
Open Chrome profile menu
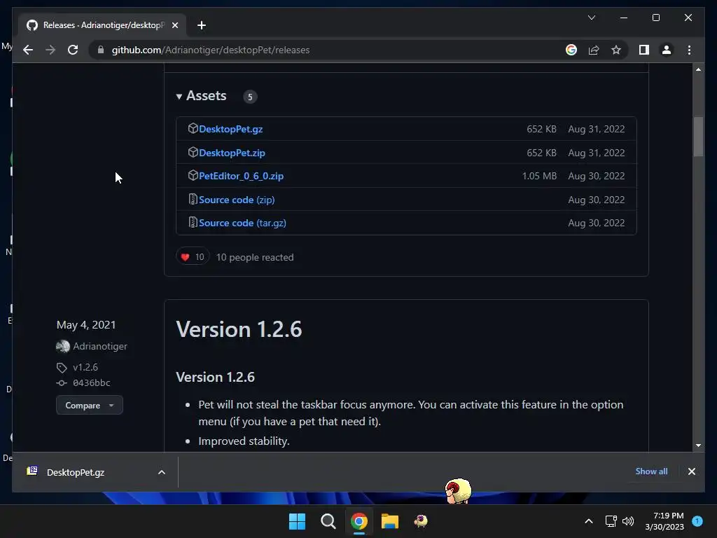(x=667, y=50)
